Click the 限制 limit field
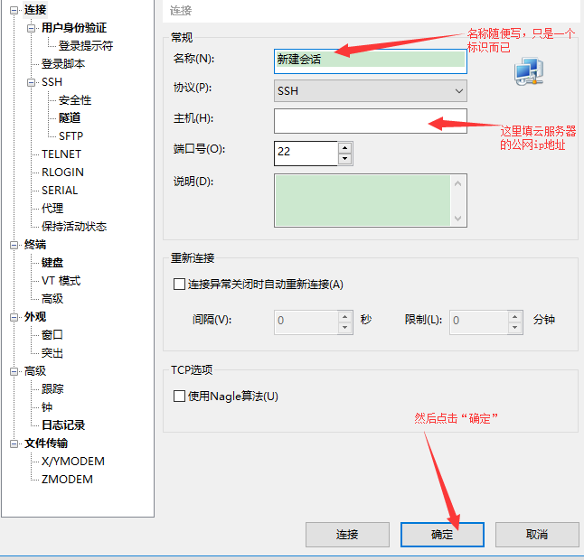The image size is (584, 560). (478, 322)
